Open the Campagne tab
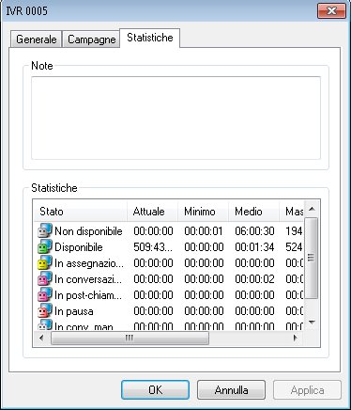 (91, 39)
